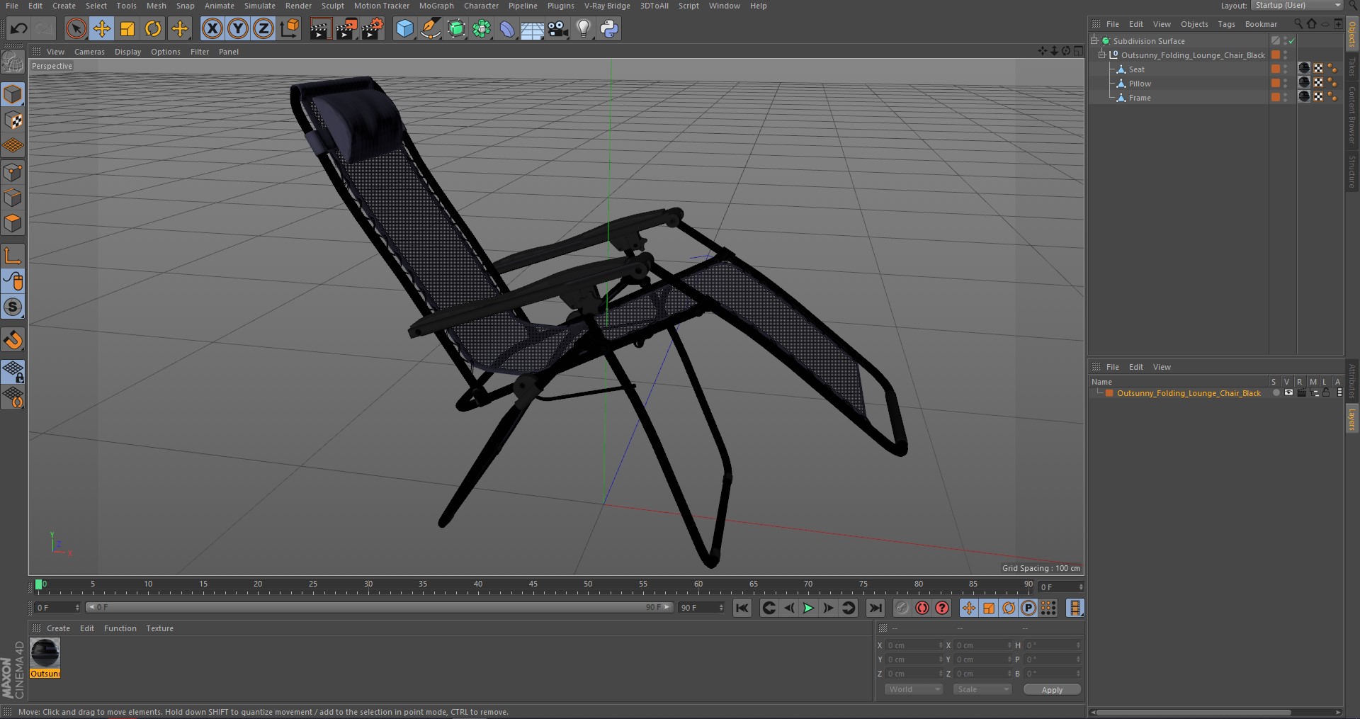Switch to Model mode in left palette
This screenshot has height=719, width=1360.
click(x=13, y=94)
